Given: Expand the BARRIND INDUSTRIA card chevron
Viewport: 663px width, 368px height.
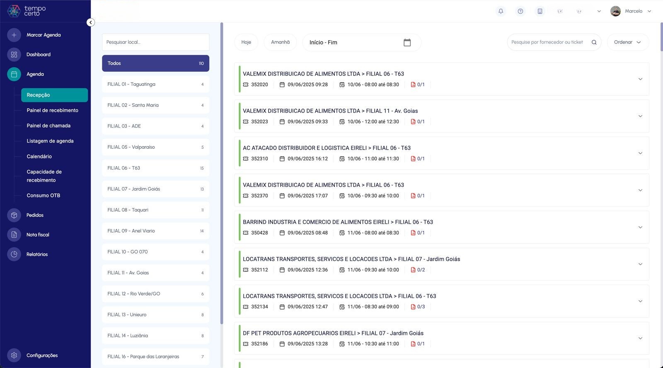Looking at the screenshot, I should 640,227.
